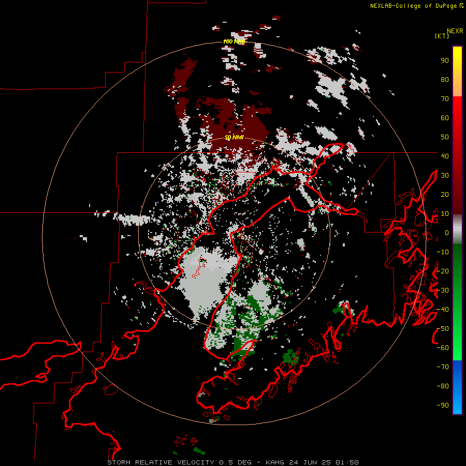Click the 80 value on the velocity scale
The height and width of the screenshot is (466, 466).
pos(445,79)
